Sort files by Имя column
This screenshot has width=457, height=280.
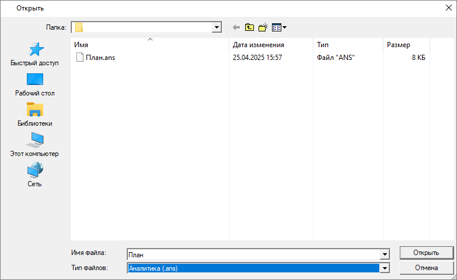click(x=149, y=45)
